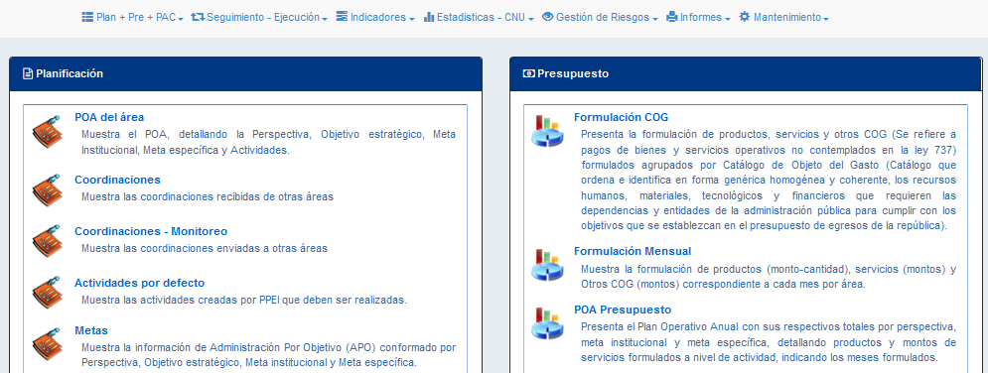Click the list icon beside Plan + Pre + PAC
This screenshot has height=373, width=988.
(87, 17)
